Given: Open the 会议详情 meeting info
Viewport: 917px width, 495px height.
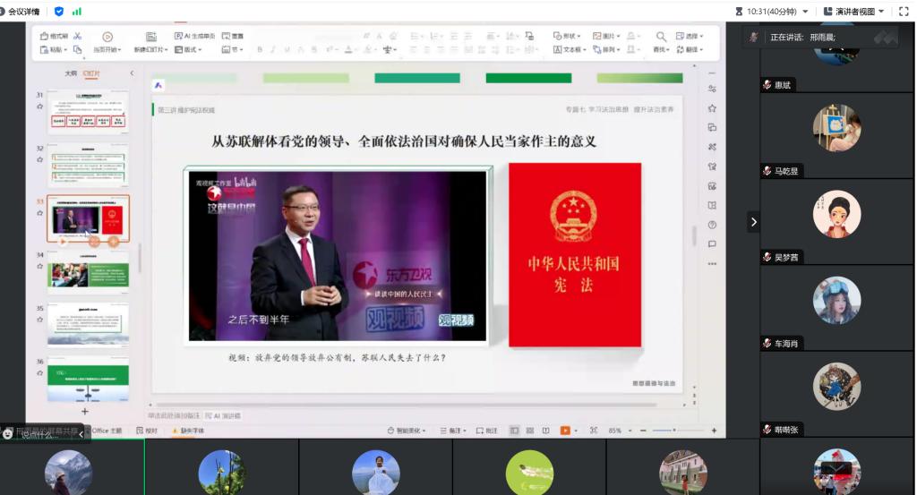Looking at the screenshot, I should pos(23,12).
